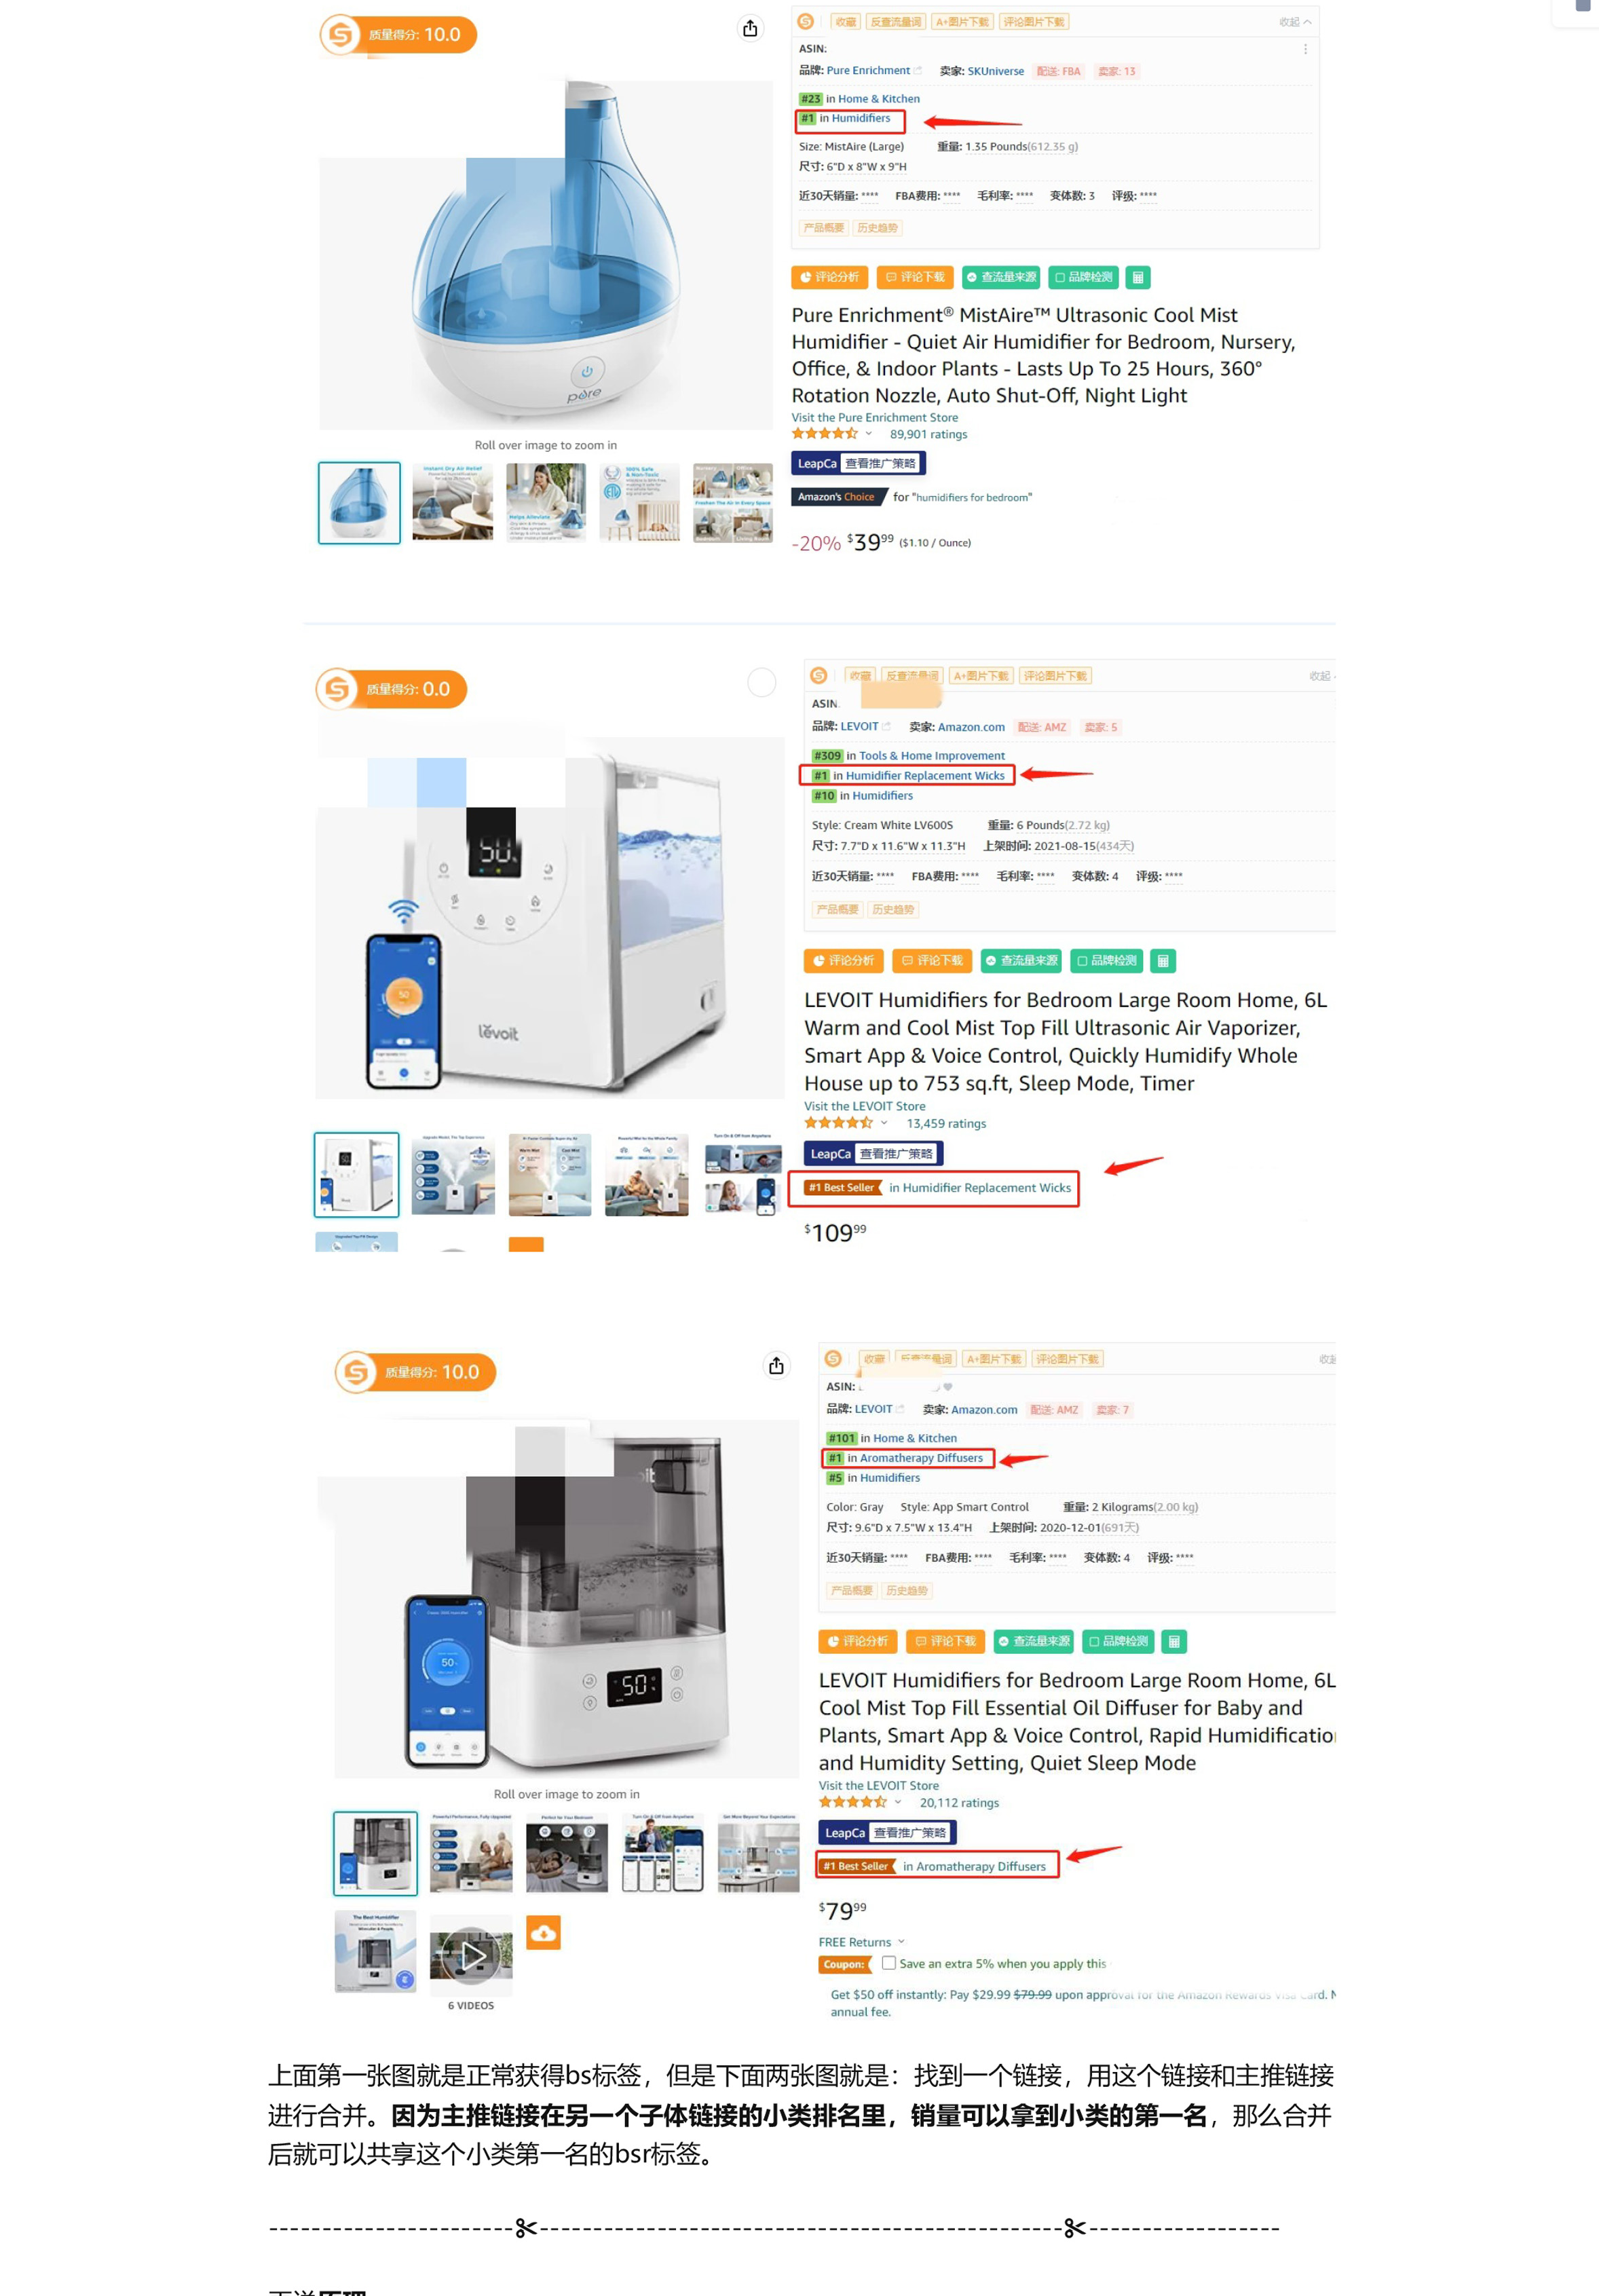Expand the FREE Returns dropdown
1599x2296 pixels.
pos(862,1942)
